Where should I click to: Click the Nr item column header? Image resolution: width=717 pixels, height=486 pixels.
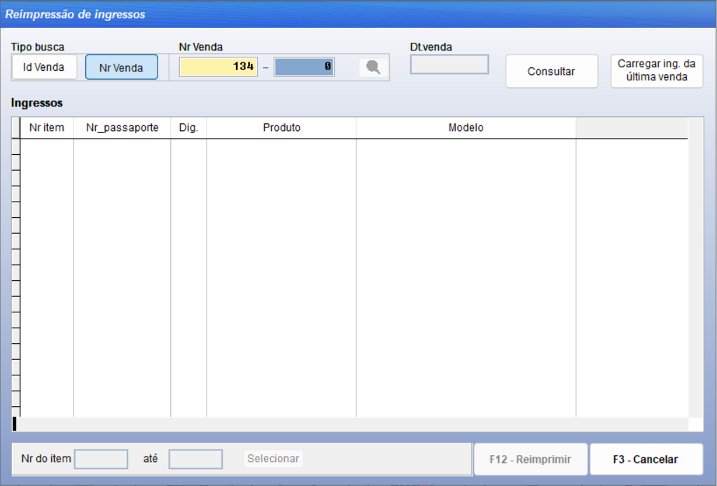point(46,128)
